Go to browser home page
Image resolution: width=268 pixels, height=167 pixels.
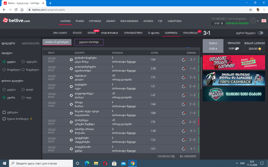pos(22,10)
